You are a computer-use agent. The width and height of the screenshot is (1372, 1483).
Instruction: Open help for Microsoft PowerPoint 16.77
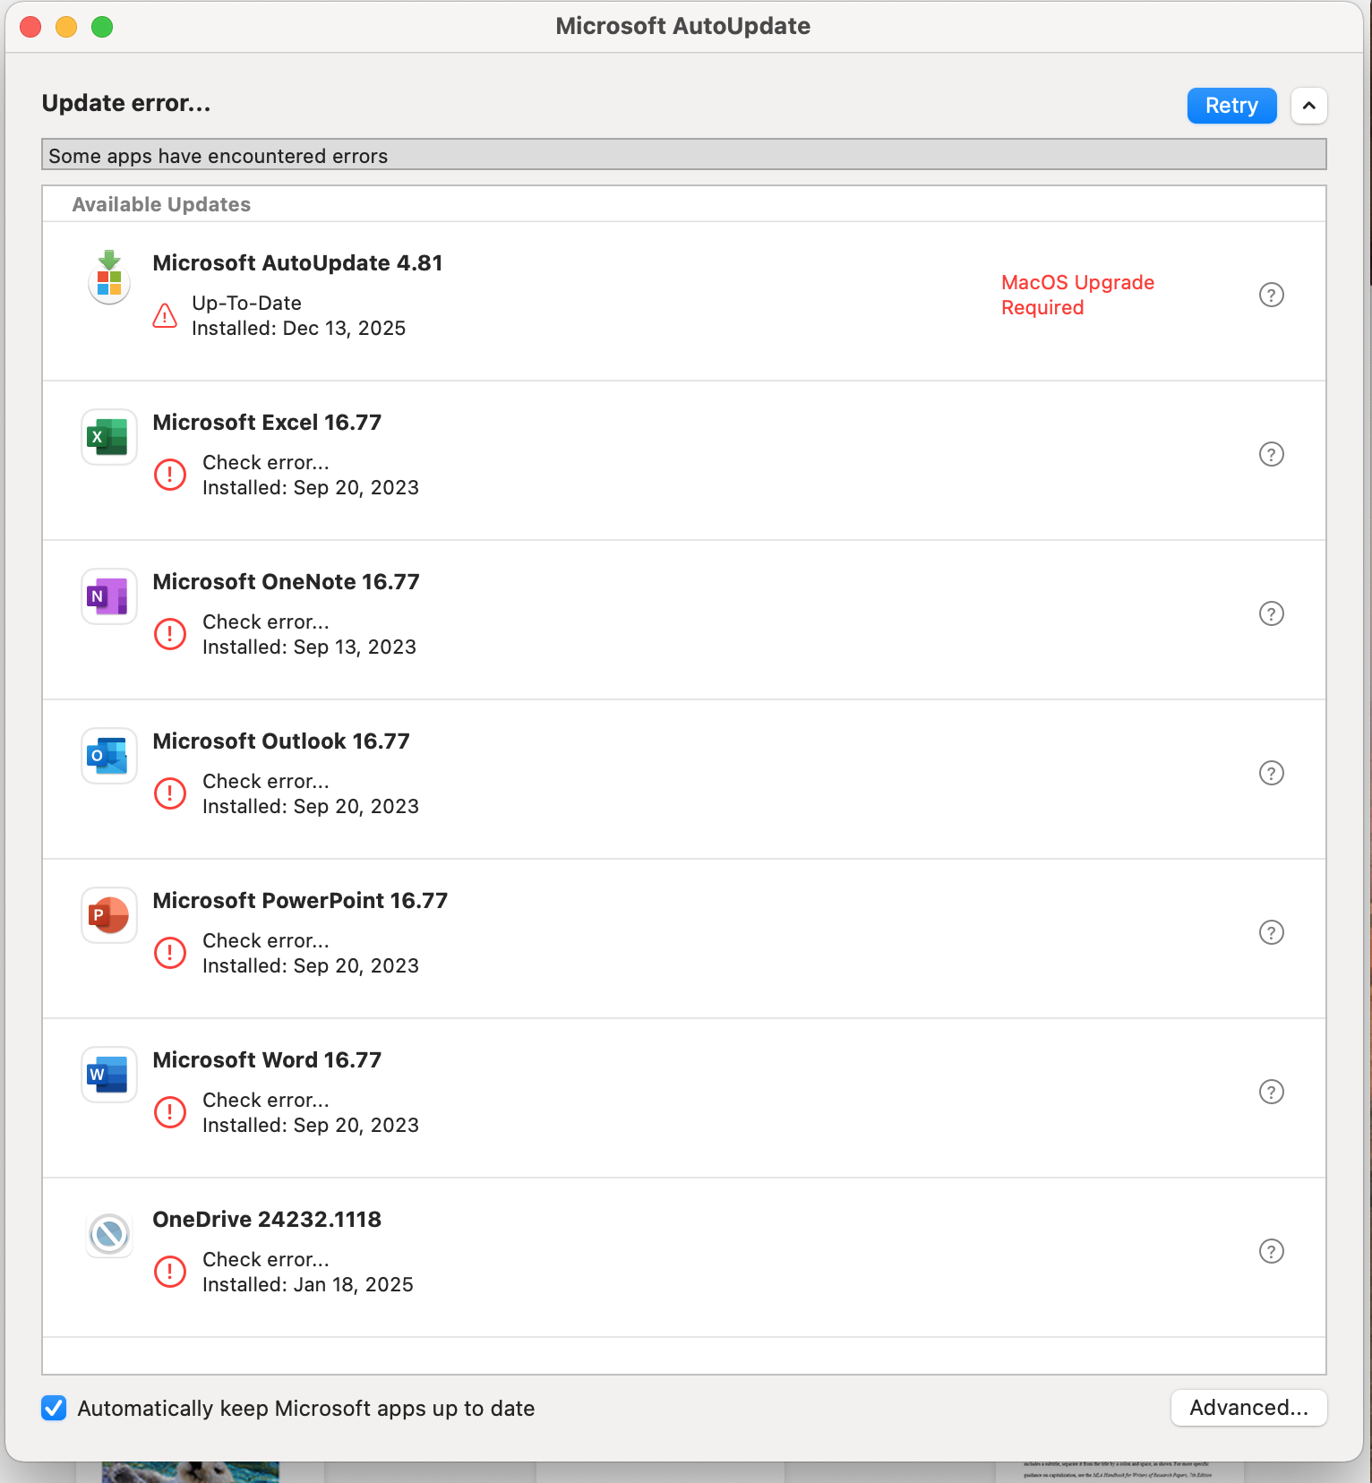[1272, 932]
